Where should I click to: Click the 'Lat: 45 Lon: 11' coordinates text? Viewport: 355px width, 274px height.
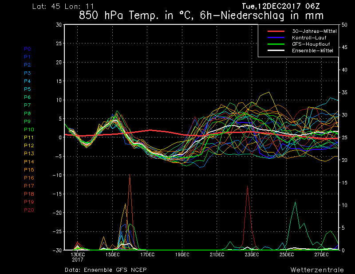click(63, 6)
